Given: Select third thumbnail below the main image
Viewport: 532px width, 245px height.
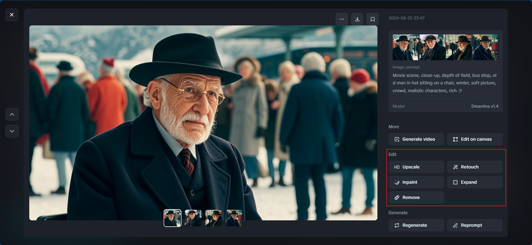Looking at the screenshot, I should point(214,218).
